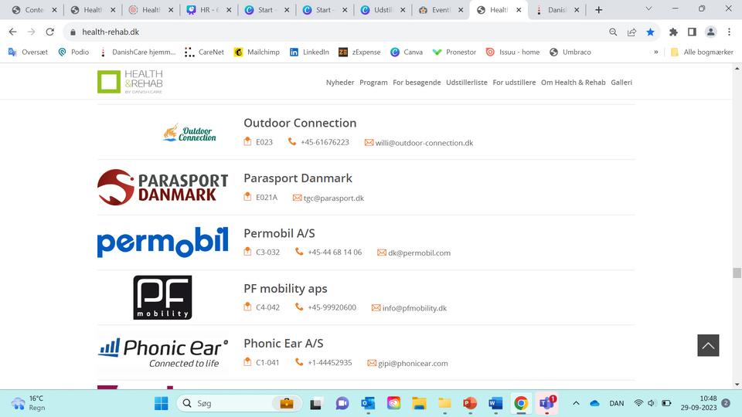Switch to the HR browser tab
This screenshot has height=417, width=742.
click(x=208, y=10)
